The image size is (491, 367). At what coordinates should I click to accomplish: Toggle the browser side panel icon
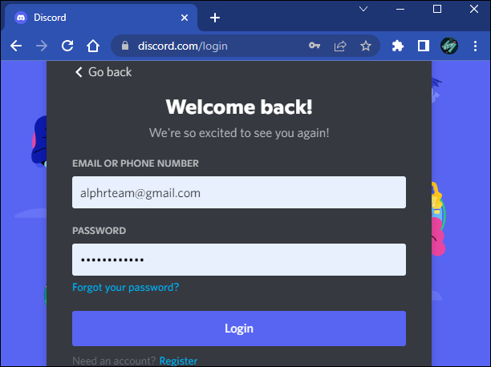(x=424, y=46)
